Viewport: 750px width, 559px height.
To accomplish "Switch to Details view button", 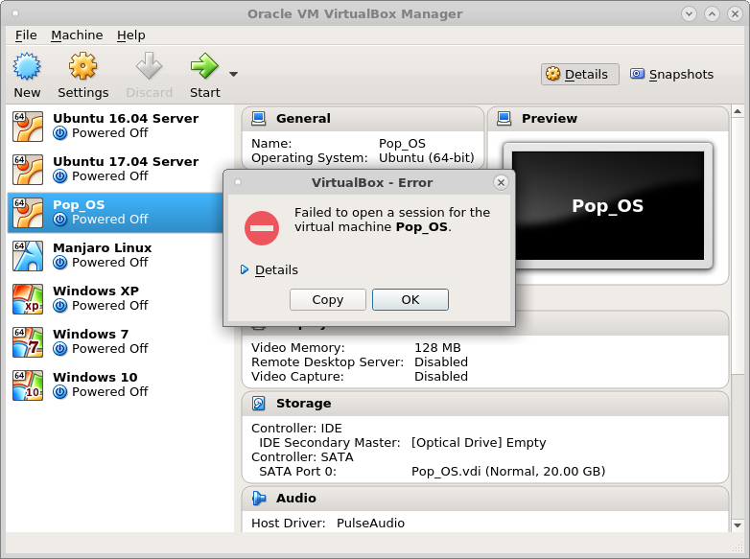I will tap(579, 74).
